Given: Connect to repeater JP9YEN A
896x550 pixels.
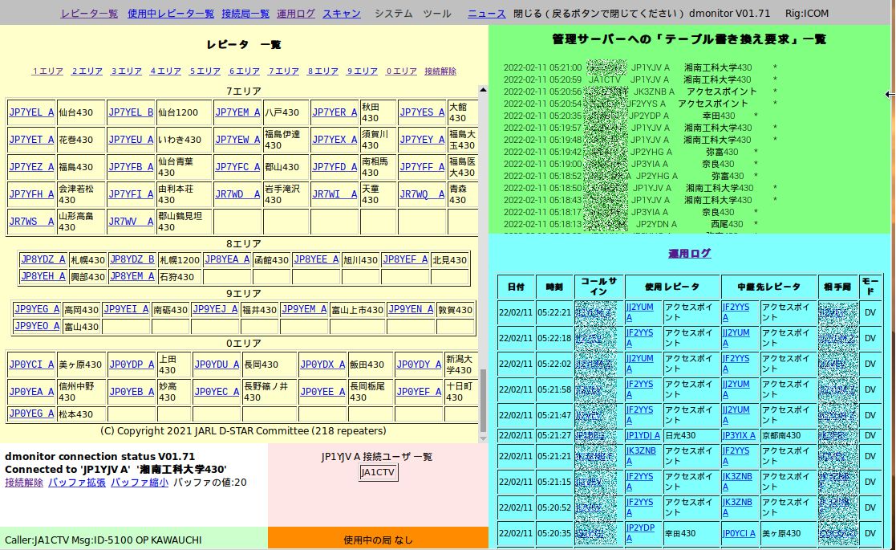Looking at the screenshot, I should 411,309.
